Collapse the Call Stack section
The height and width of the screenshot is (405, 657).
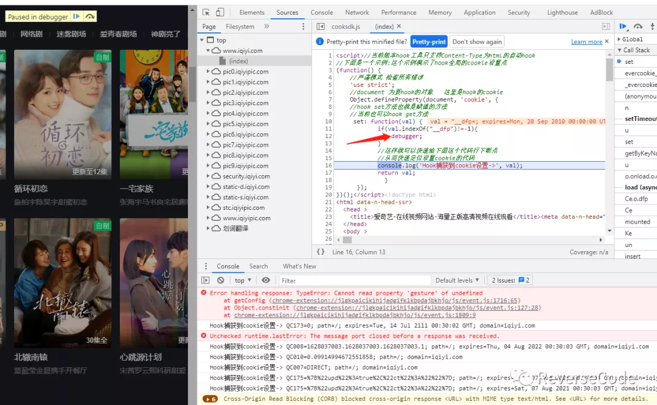[620, 50]
